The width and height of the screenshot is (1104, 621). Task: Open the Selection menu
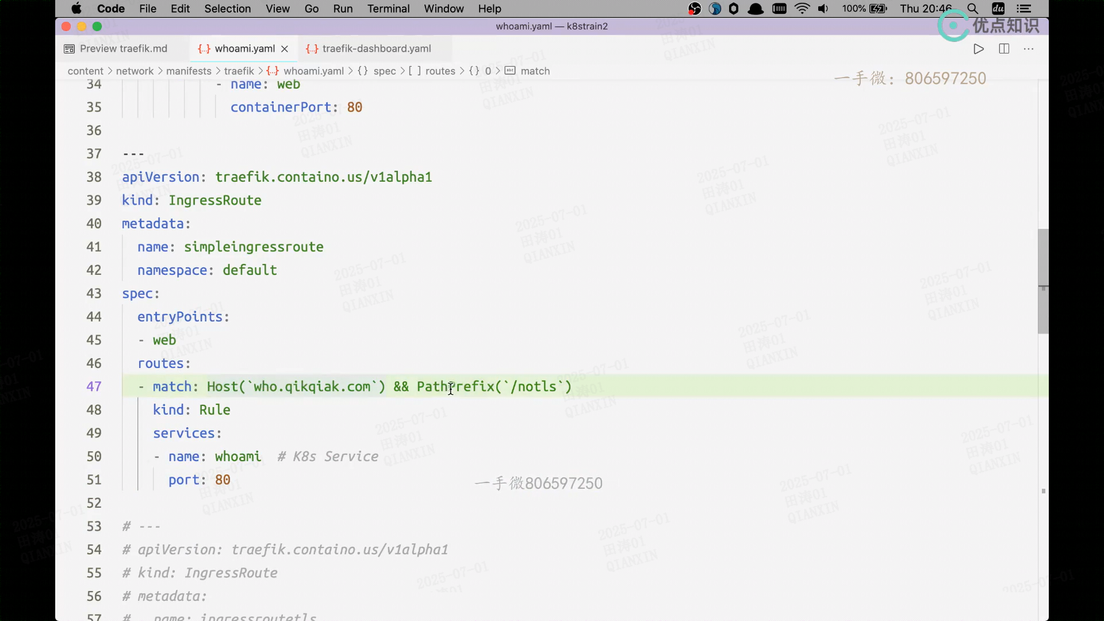point(227,9)
